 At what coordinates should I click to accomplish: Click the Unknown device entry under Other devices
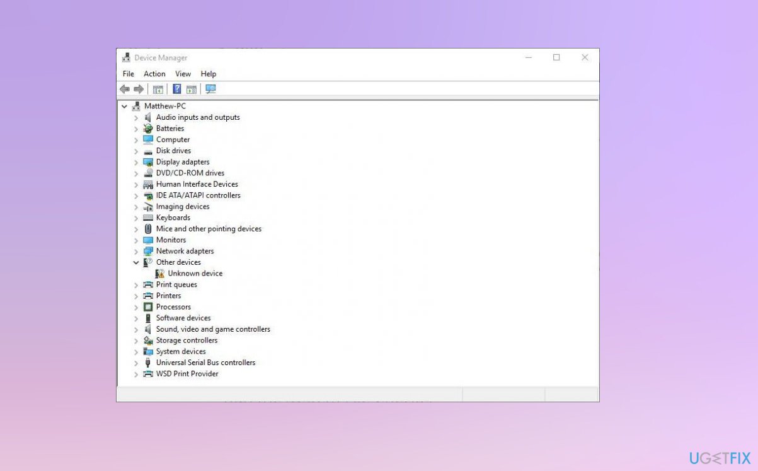coord(195,273)
